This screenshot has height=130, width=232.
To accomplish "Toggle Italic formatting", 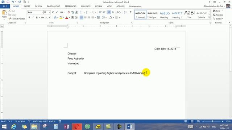I will (33, 18).
